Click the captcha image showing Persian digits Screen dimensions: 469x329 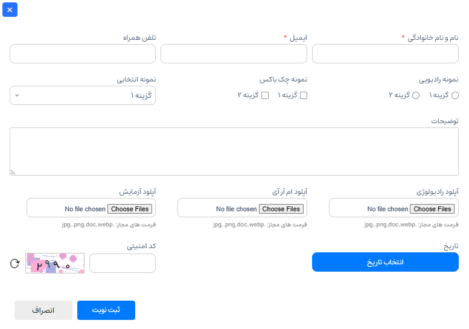click(55, 263)
